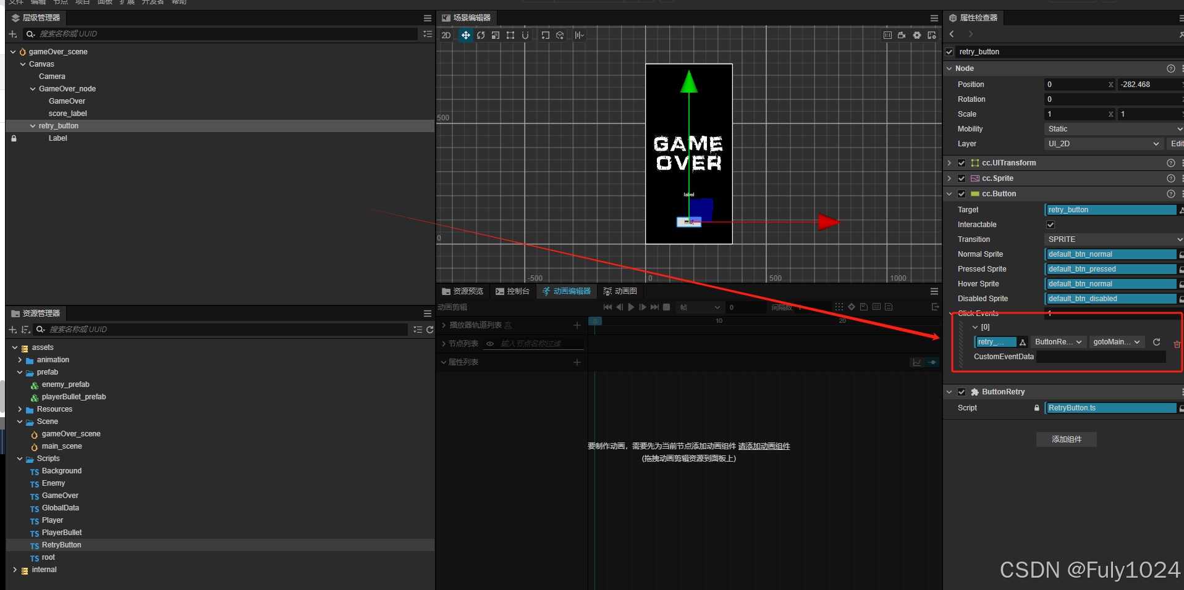The width and height of the screenshot is (1184, 590).
Task: Switch to the 控制台 console tab
Action: point(512,291)
